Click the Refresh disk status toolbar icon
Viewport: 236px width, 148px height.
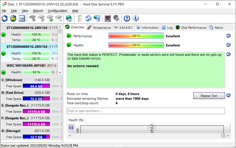point(5,18)
